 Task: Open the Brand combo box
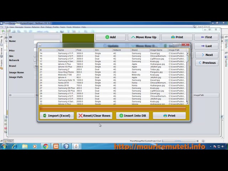(x=36, y=66)
